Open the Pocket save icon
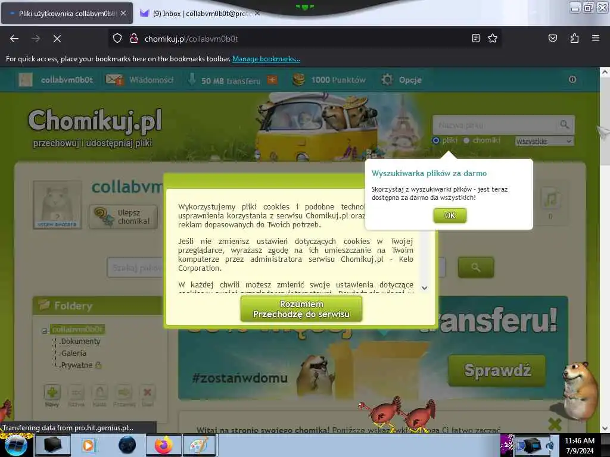610x457 pixels. click(552, 38)
